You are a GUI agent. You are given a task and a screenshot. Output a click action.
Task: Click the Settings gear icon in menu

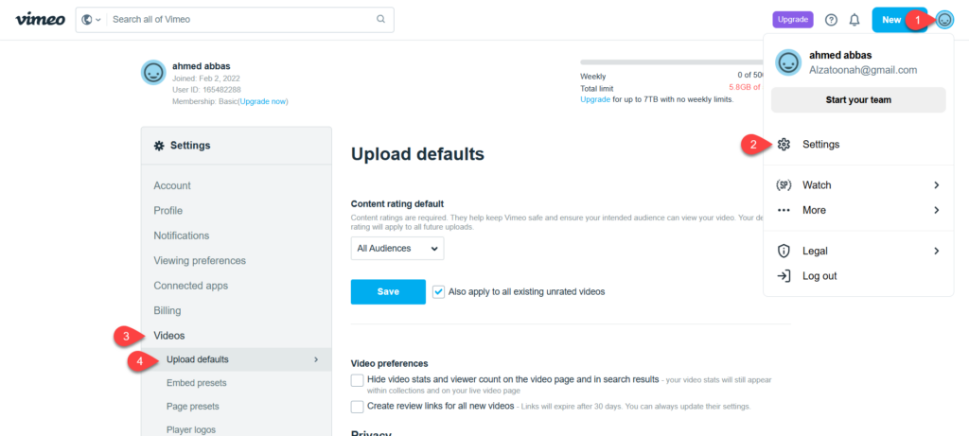click(784, 145)
